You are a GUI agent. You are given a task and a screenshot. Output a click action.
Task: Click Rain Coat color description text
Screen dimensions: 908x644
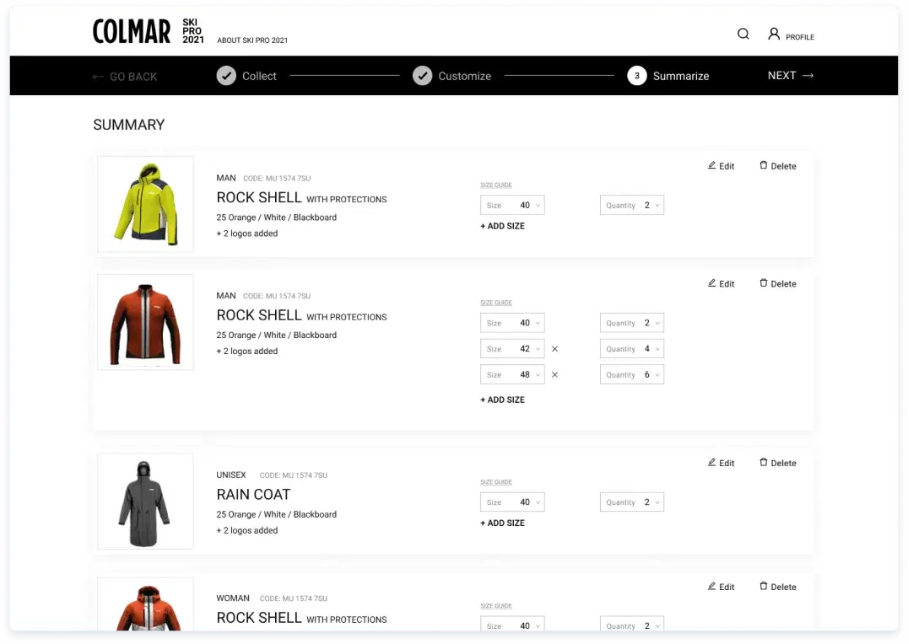click(x=277, y=514)
